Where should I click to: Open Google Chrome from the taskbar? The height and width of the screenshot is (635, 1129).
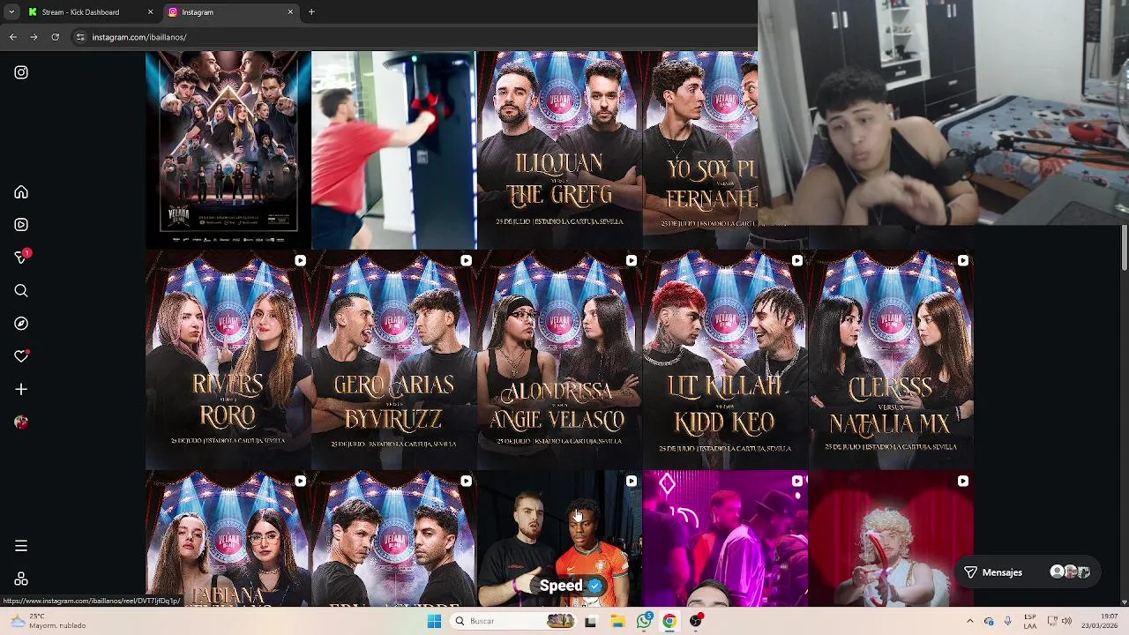tap(670, 621)
